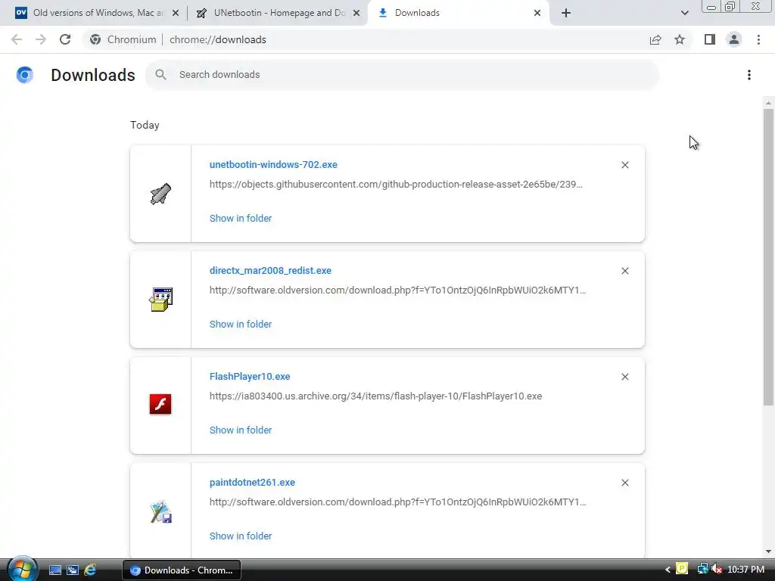
Task: Click the network tray icon
Action: [702, 569]
